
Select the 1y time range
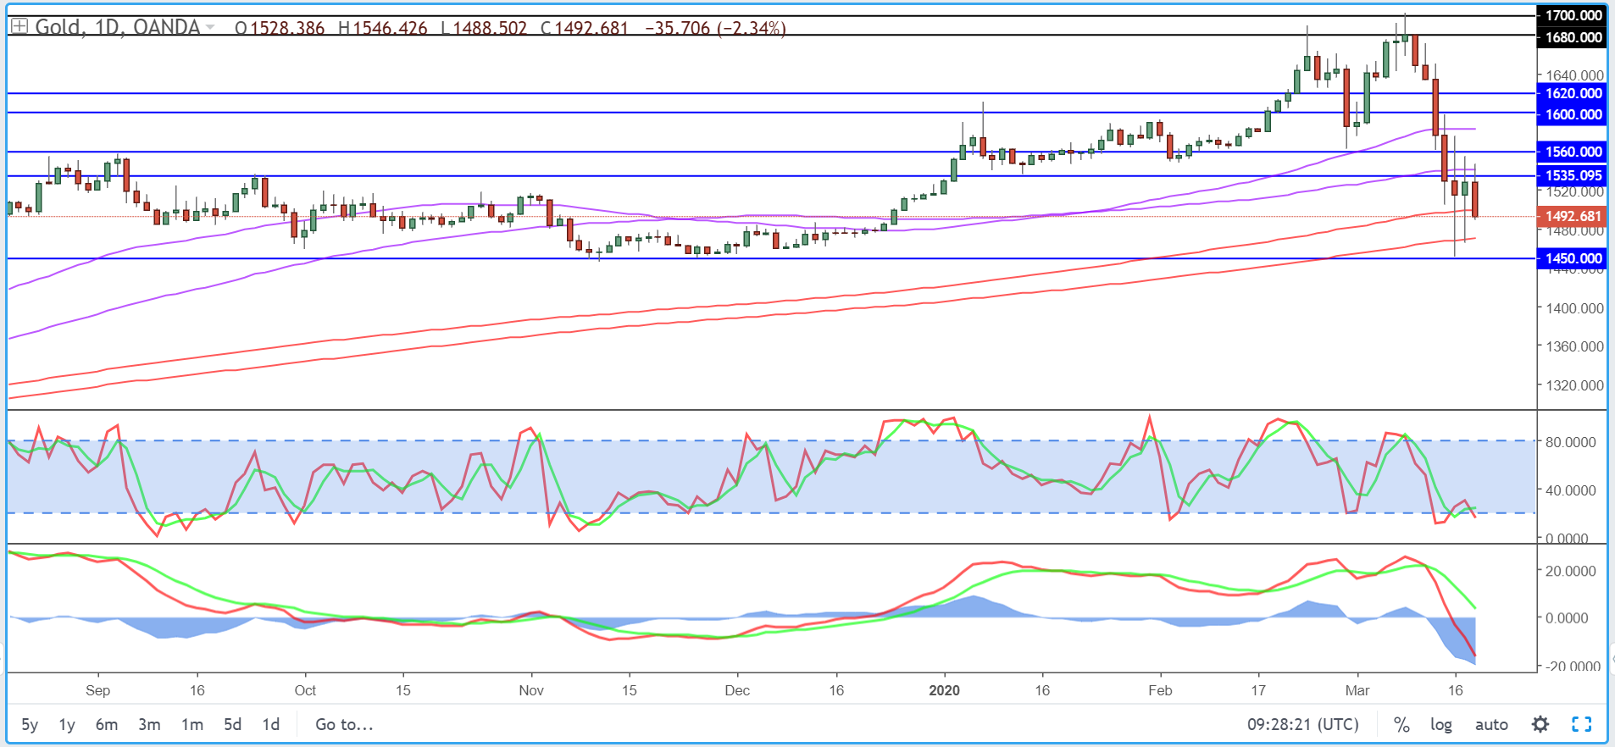click(67, 724)
